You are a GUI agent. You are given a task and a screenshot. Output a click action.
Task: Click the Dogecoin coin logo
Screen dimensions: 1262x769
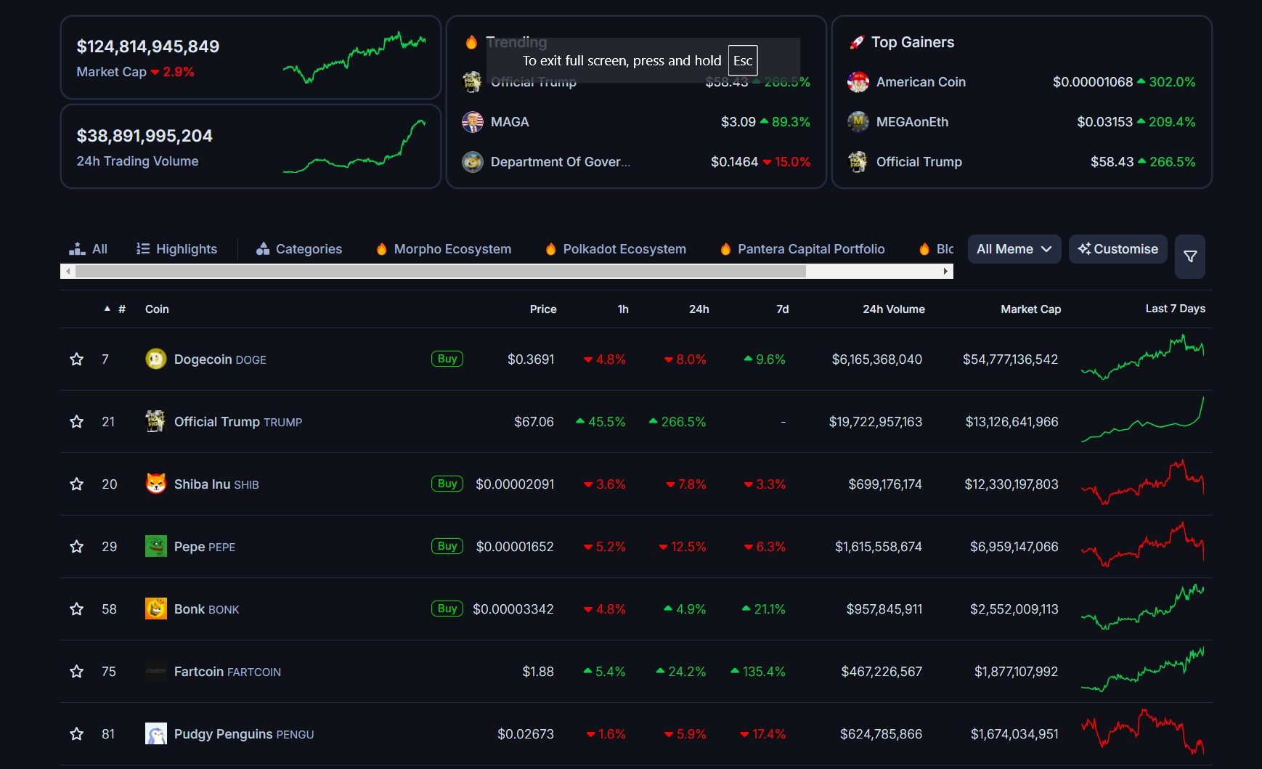(x=155, y=359)
